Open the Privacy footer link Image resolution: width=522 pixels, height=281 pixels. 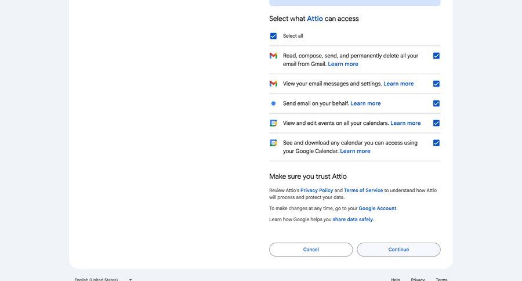418,279
